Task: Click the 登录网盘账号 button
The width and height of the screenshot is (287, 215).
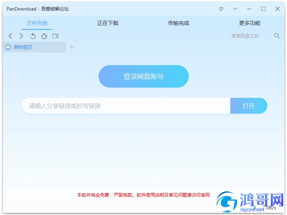Action: click(x=144, y=76)
